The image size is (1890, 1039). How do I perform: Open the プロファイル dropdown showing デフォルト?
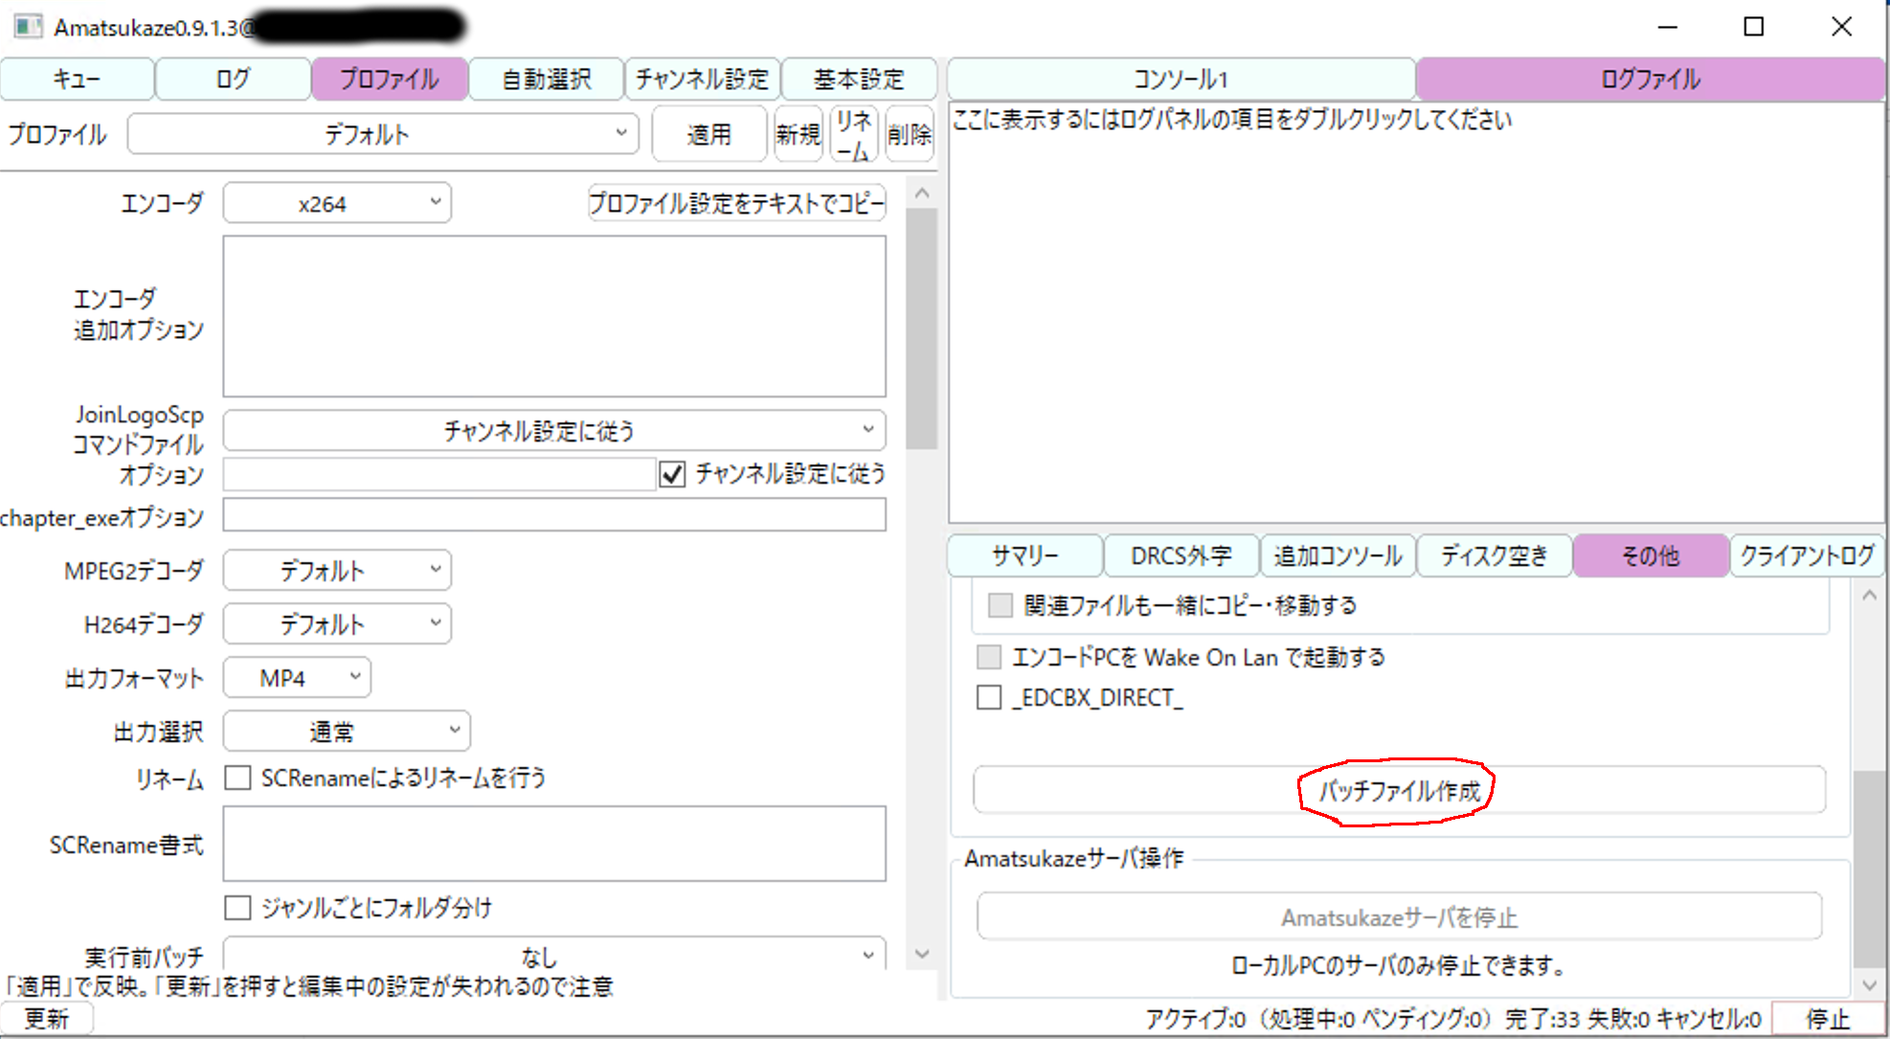[382, 134]
